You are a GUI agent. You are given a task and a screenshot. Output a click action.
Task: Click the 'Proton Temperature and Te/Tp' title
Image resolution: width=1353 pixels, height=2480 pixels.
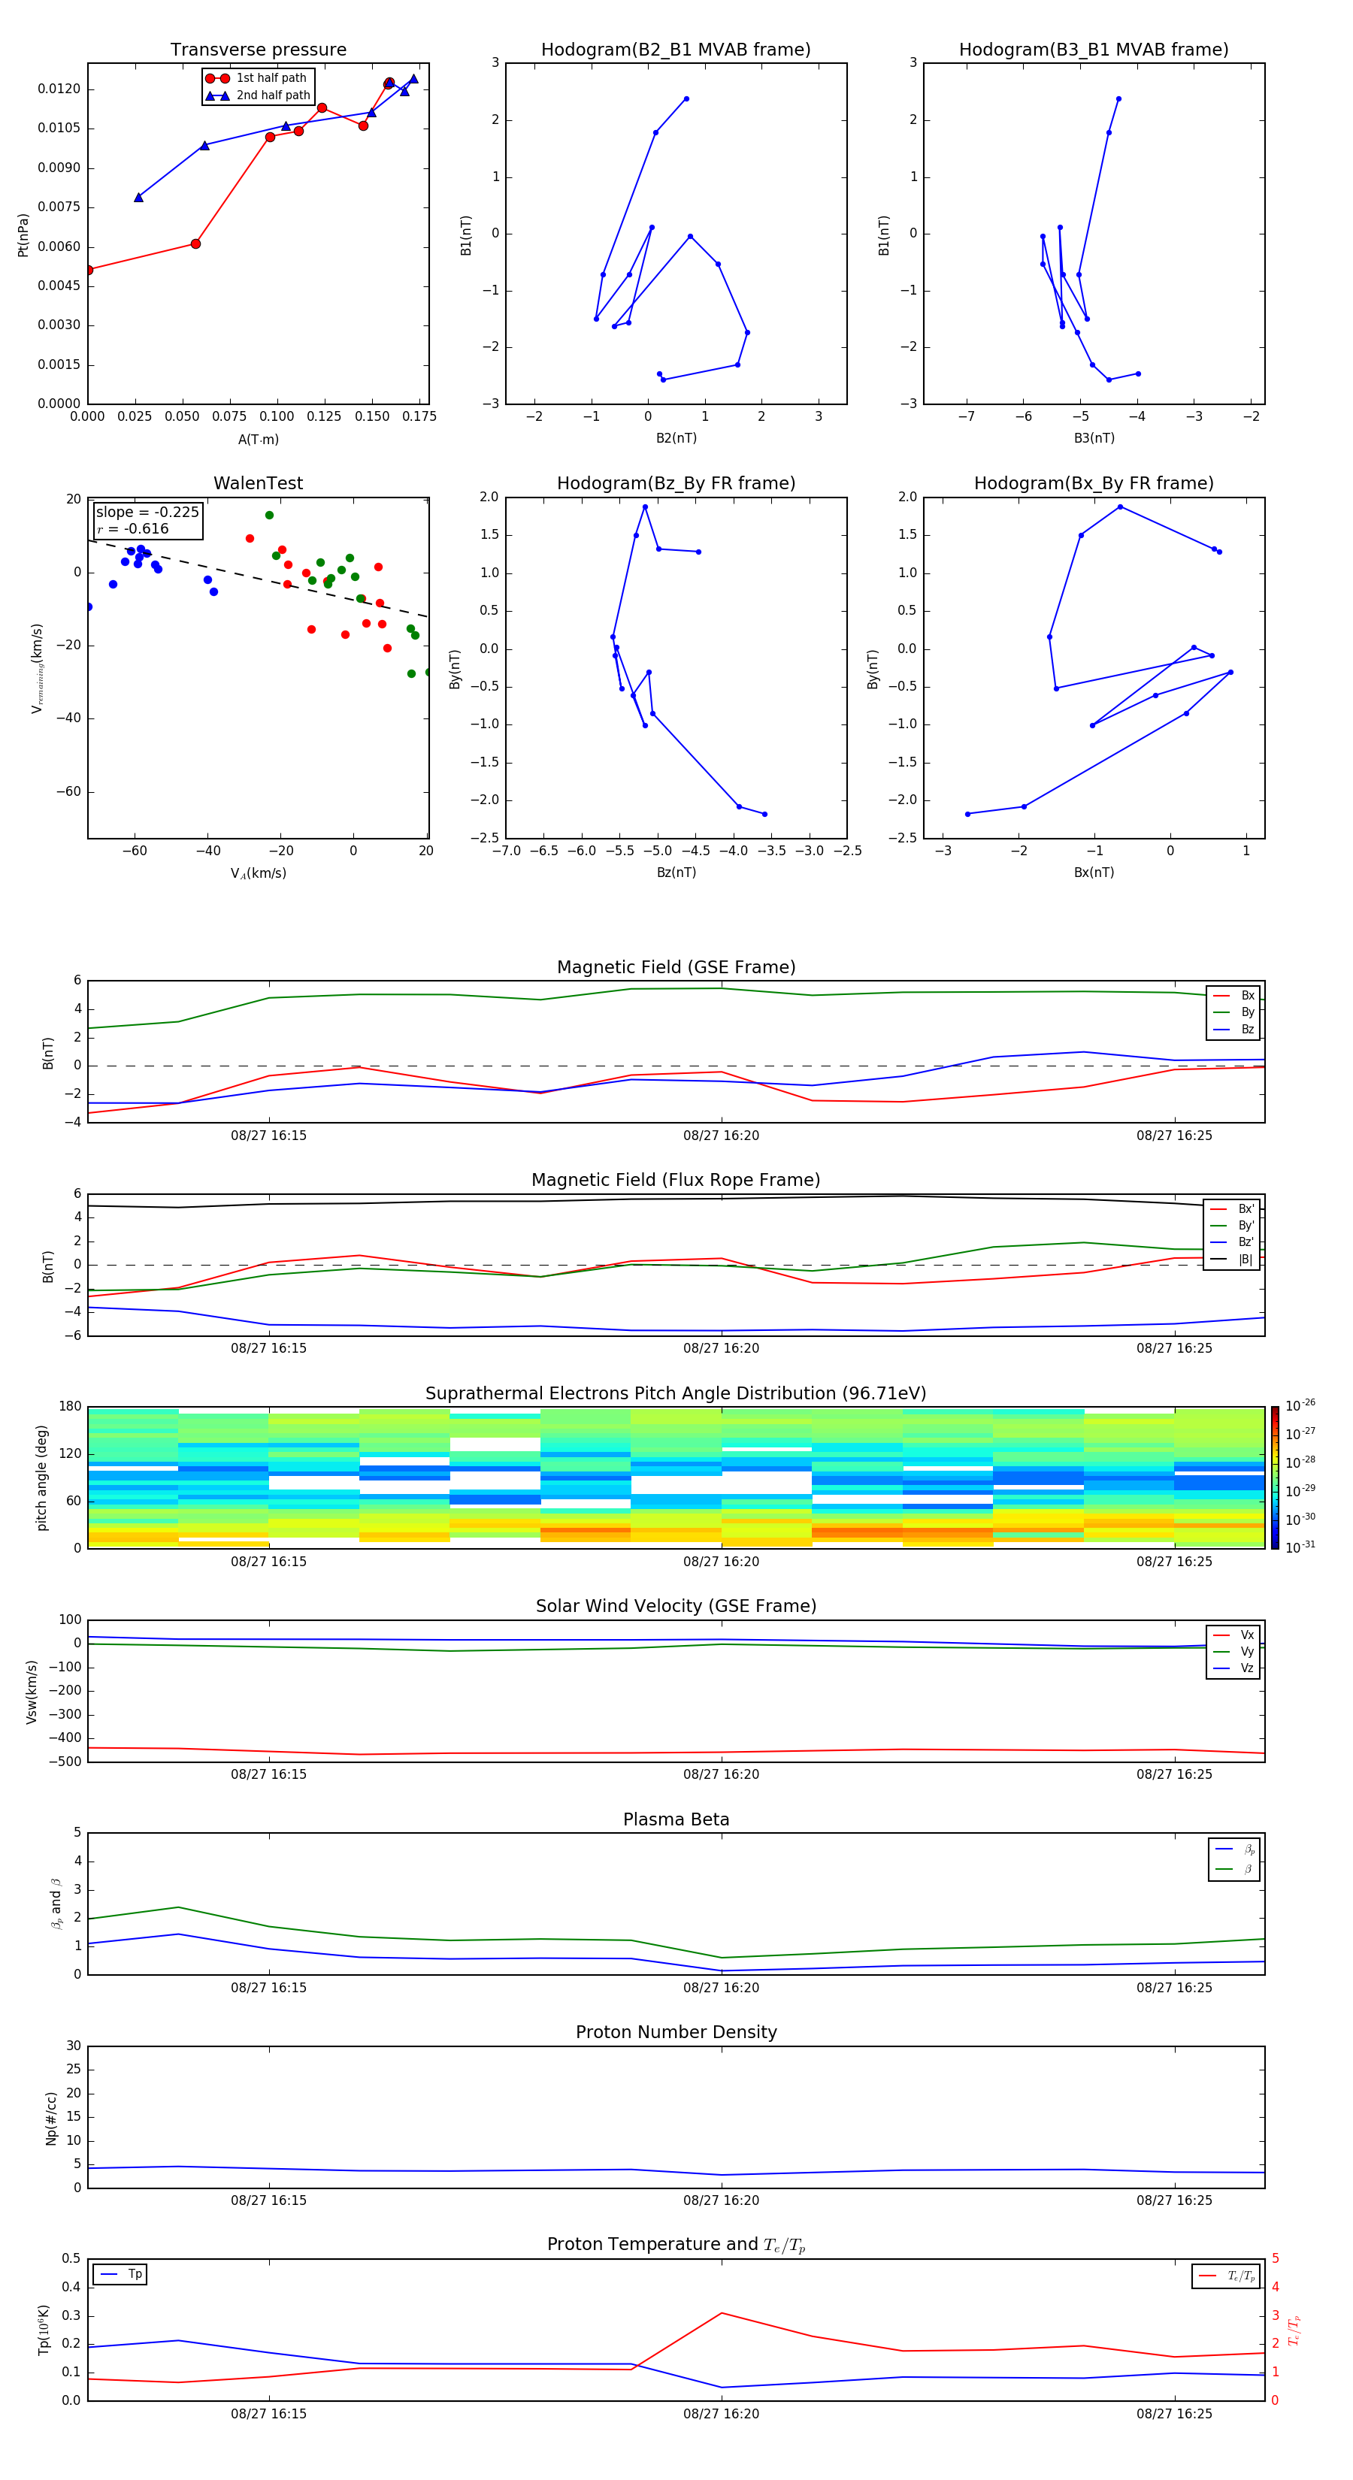676,2245
